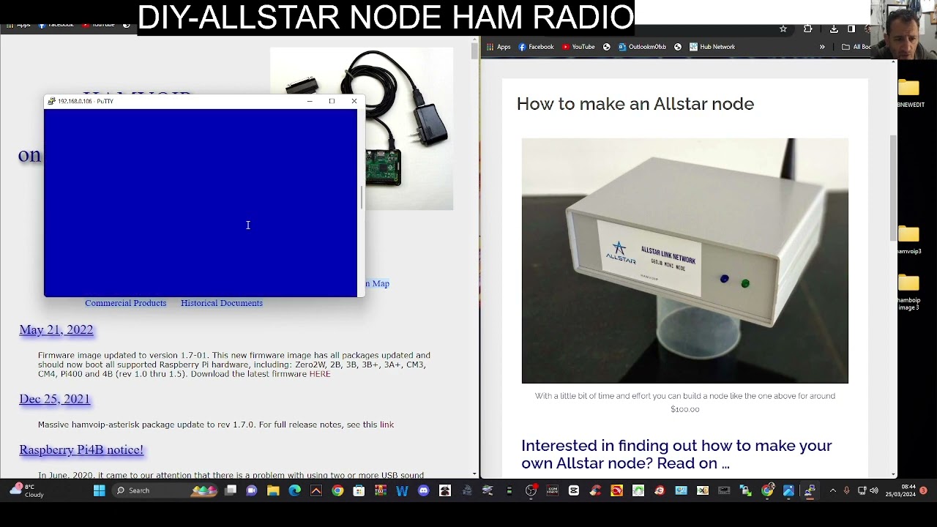Open the Historical Documents link

pyautogui.click(x=222, y=303)
